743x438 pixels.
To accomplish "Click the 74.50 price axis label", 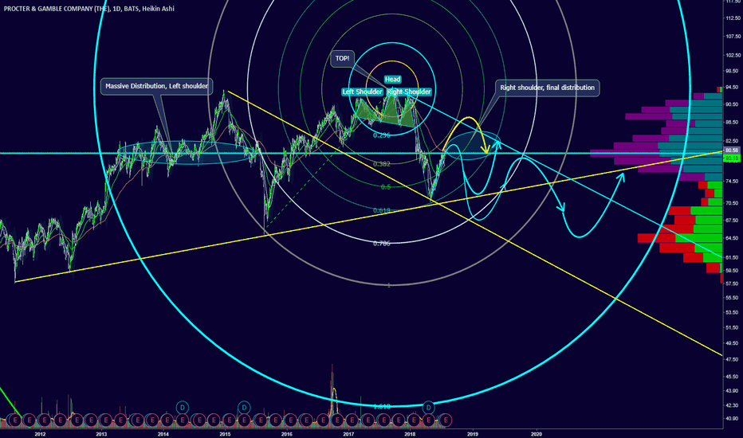I will point(732,181).
